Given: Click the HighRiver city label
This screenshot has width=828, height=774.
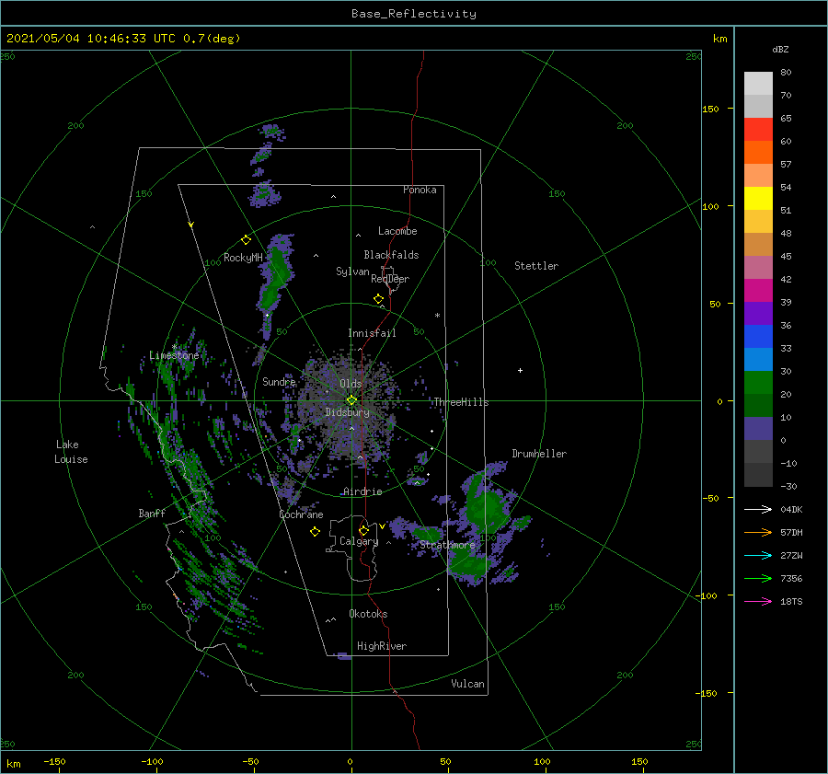Looking at the screenshot, I should click(382, 646).
